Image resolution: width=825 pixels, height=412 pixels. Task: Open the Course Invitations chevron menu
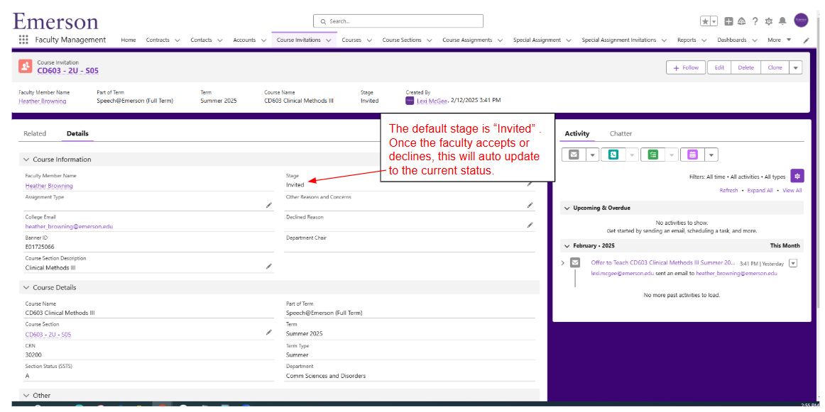pos(328,40)
